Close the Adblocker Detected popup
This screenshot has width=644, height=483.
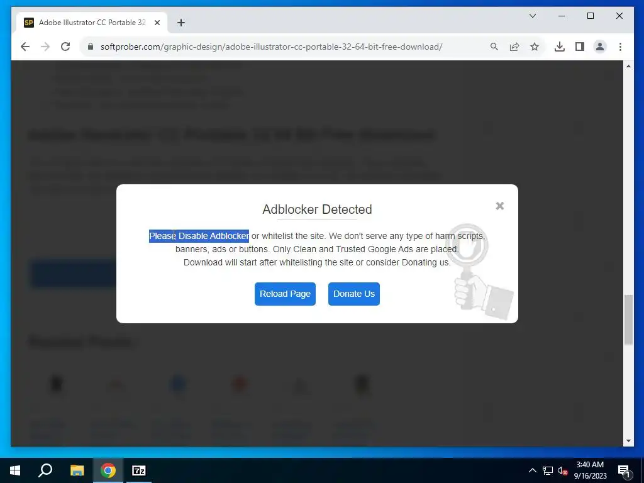click(499, 206)
